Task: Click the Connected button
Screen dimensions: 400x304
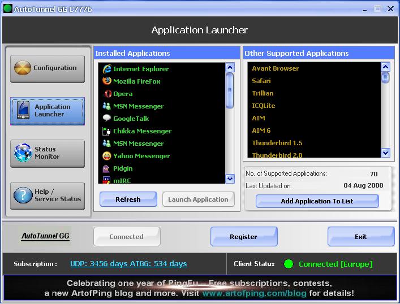Action: click(127, 236)
